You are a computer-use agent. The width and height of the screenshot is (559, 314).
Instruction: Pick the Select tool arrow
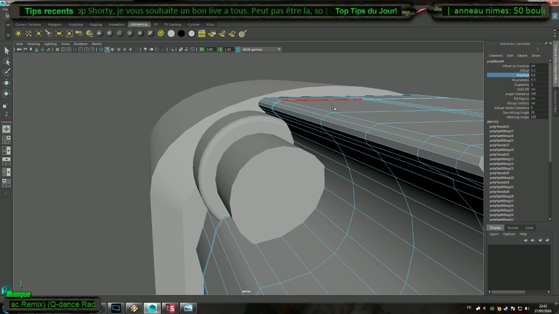[x=7, y=51]
